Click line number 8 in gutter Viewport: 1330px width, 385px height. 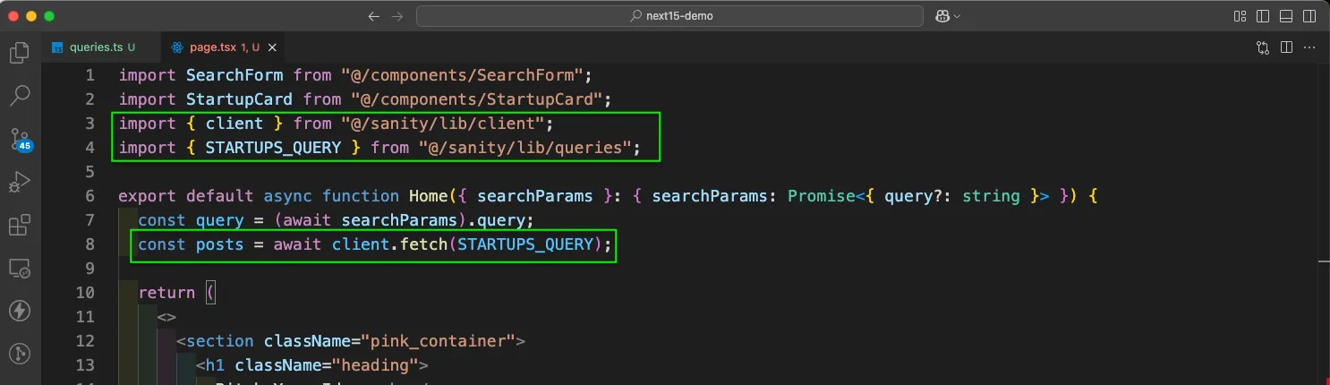(x=90, y=244)
